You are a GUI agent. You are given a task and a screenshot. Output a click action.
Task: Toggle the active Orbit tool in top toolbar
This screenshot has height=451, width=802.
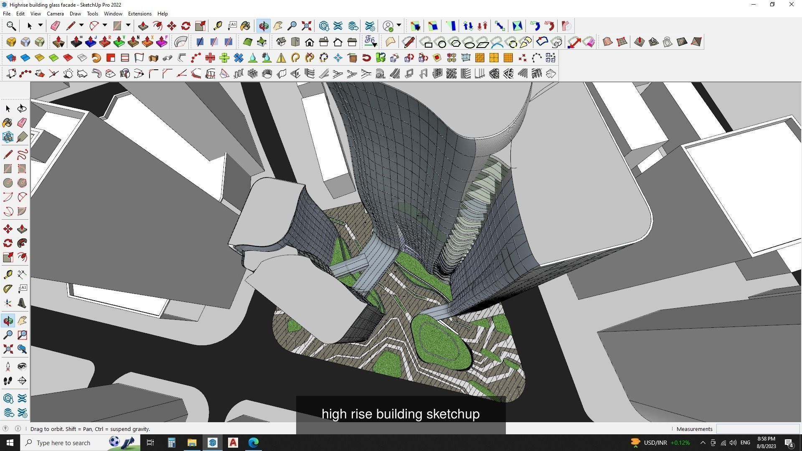(264, 26)
